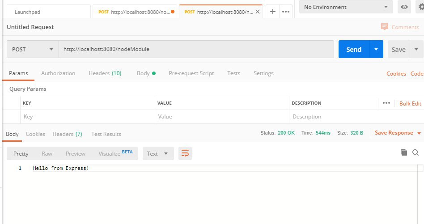This screenshot has width=424, height=224.
Task: Click the query param Key field
Action: point(87,117)
